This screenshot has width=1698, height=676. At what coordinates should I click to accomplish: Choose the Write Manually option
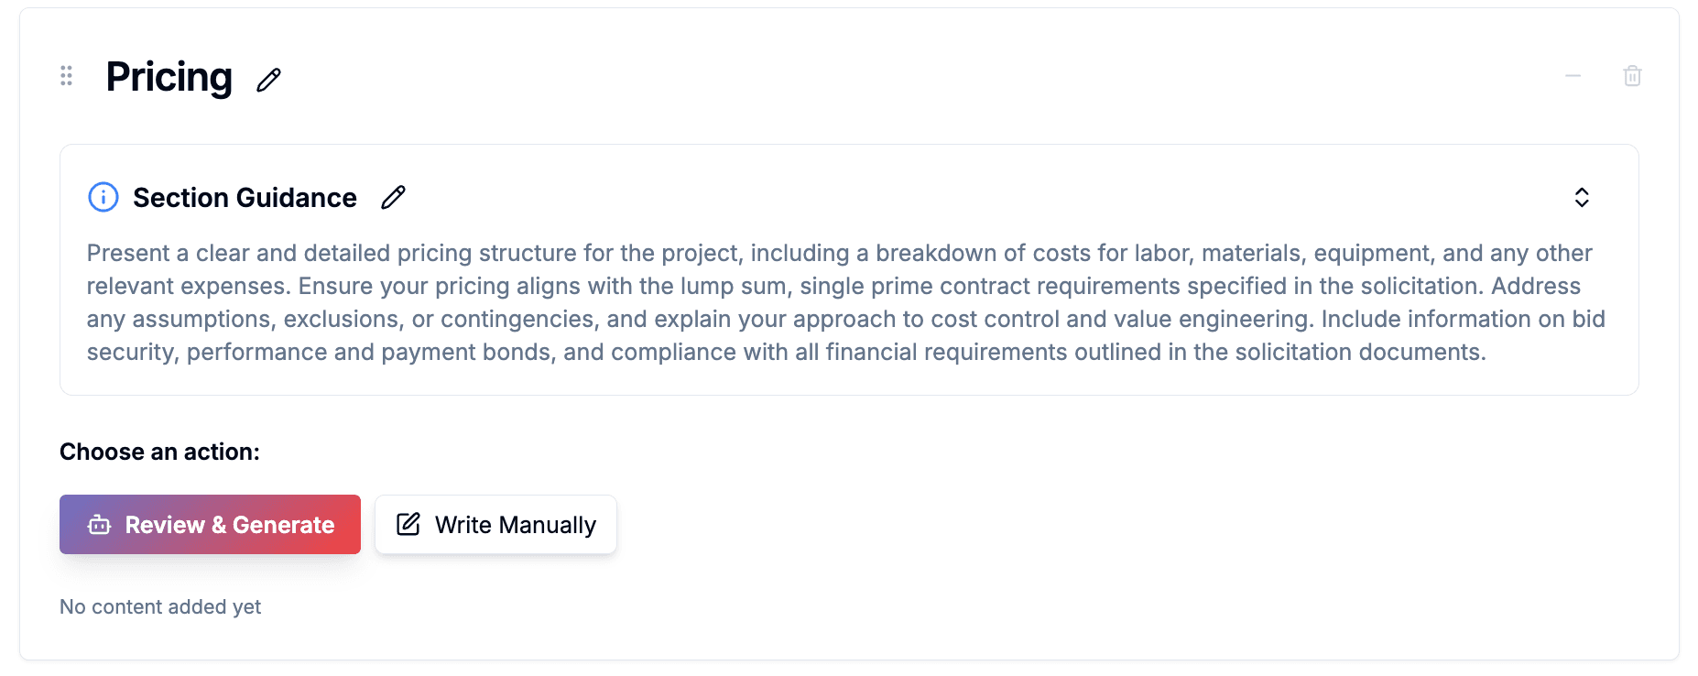click(x=495, y=524)
